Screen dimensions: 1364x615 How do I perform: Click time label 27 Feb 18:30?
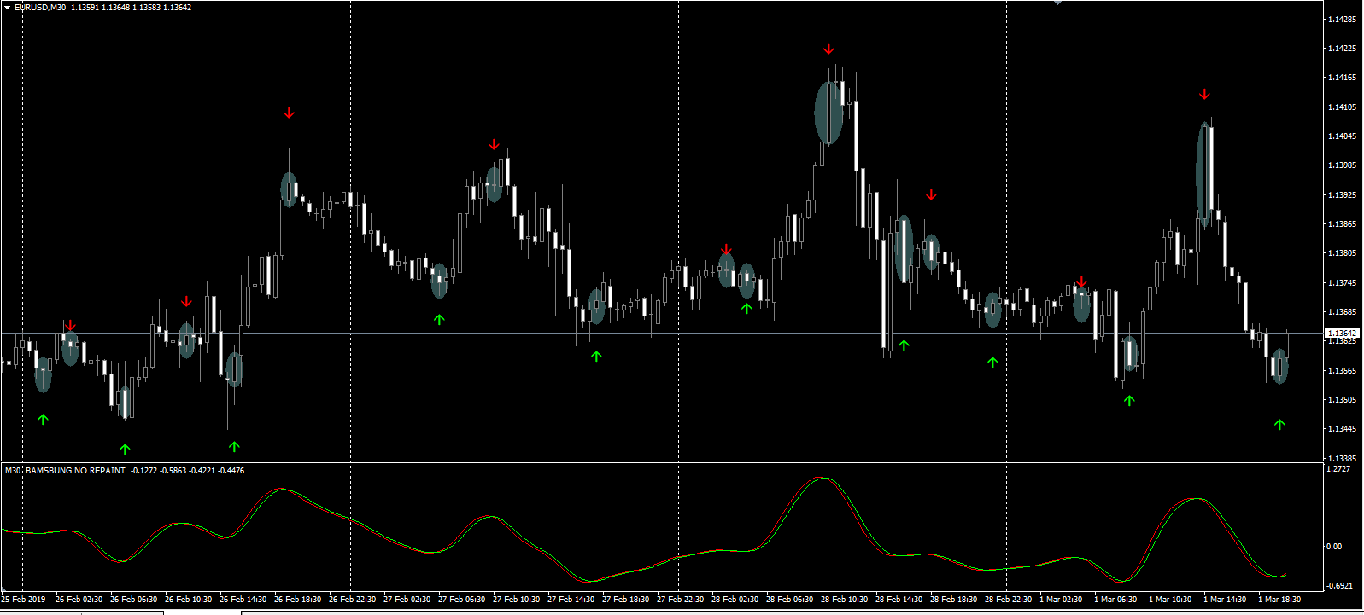point(625,600)
